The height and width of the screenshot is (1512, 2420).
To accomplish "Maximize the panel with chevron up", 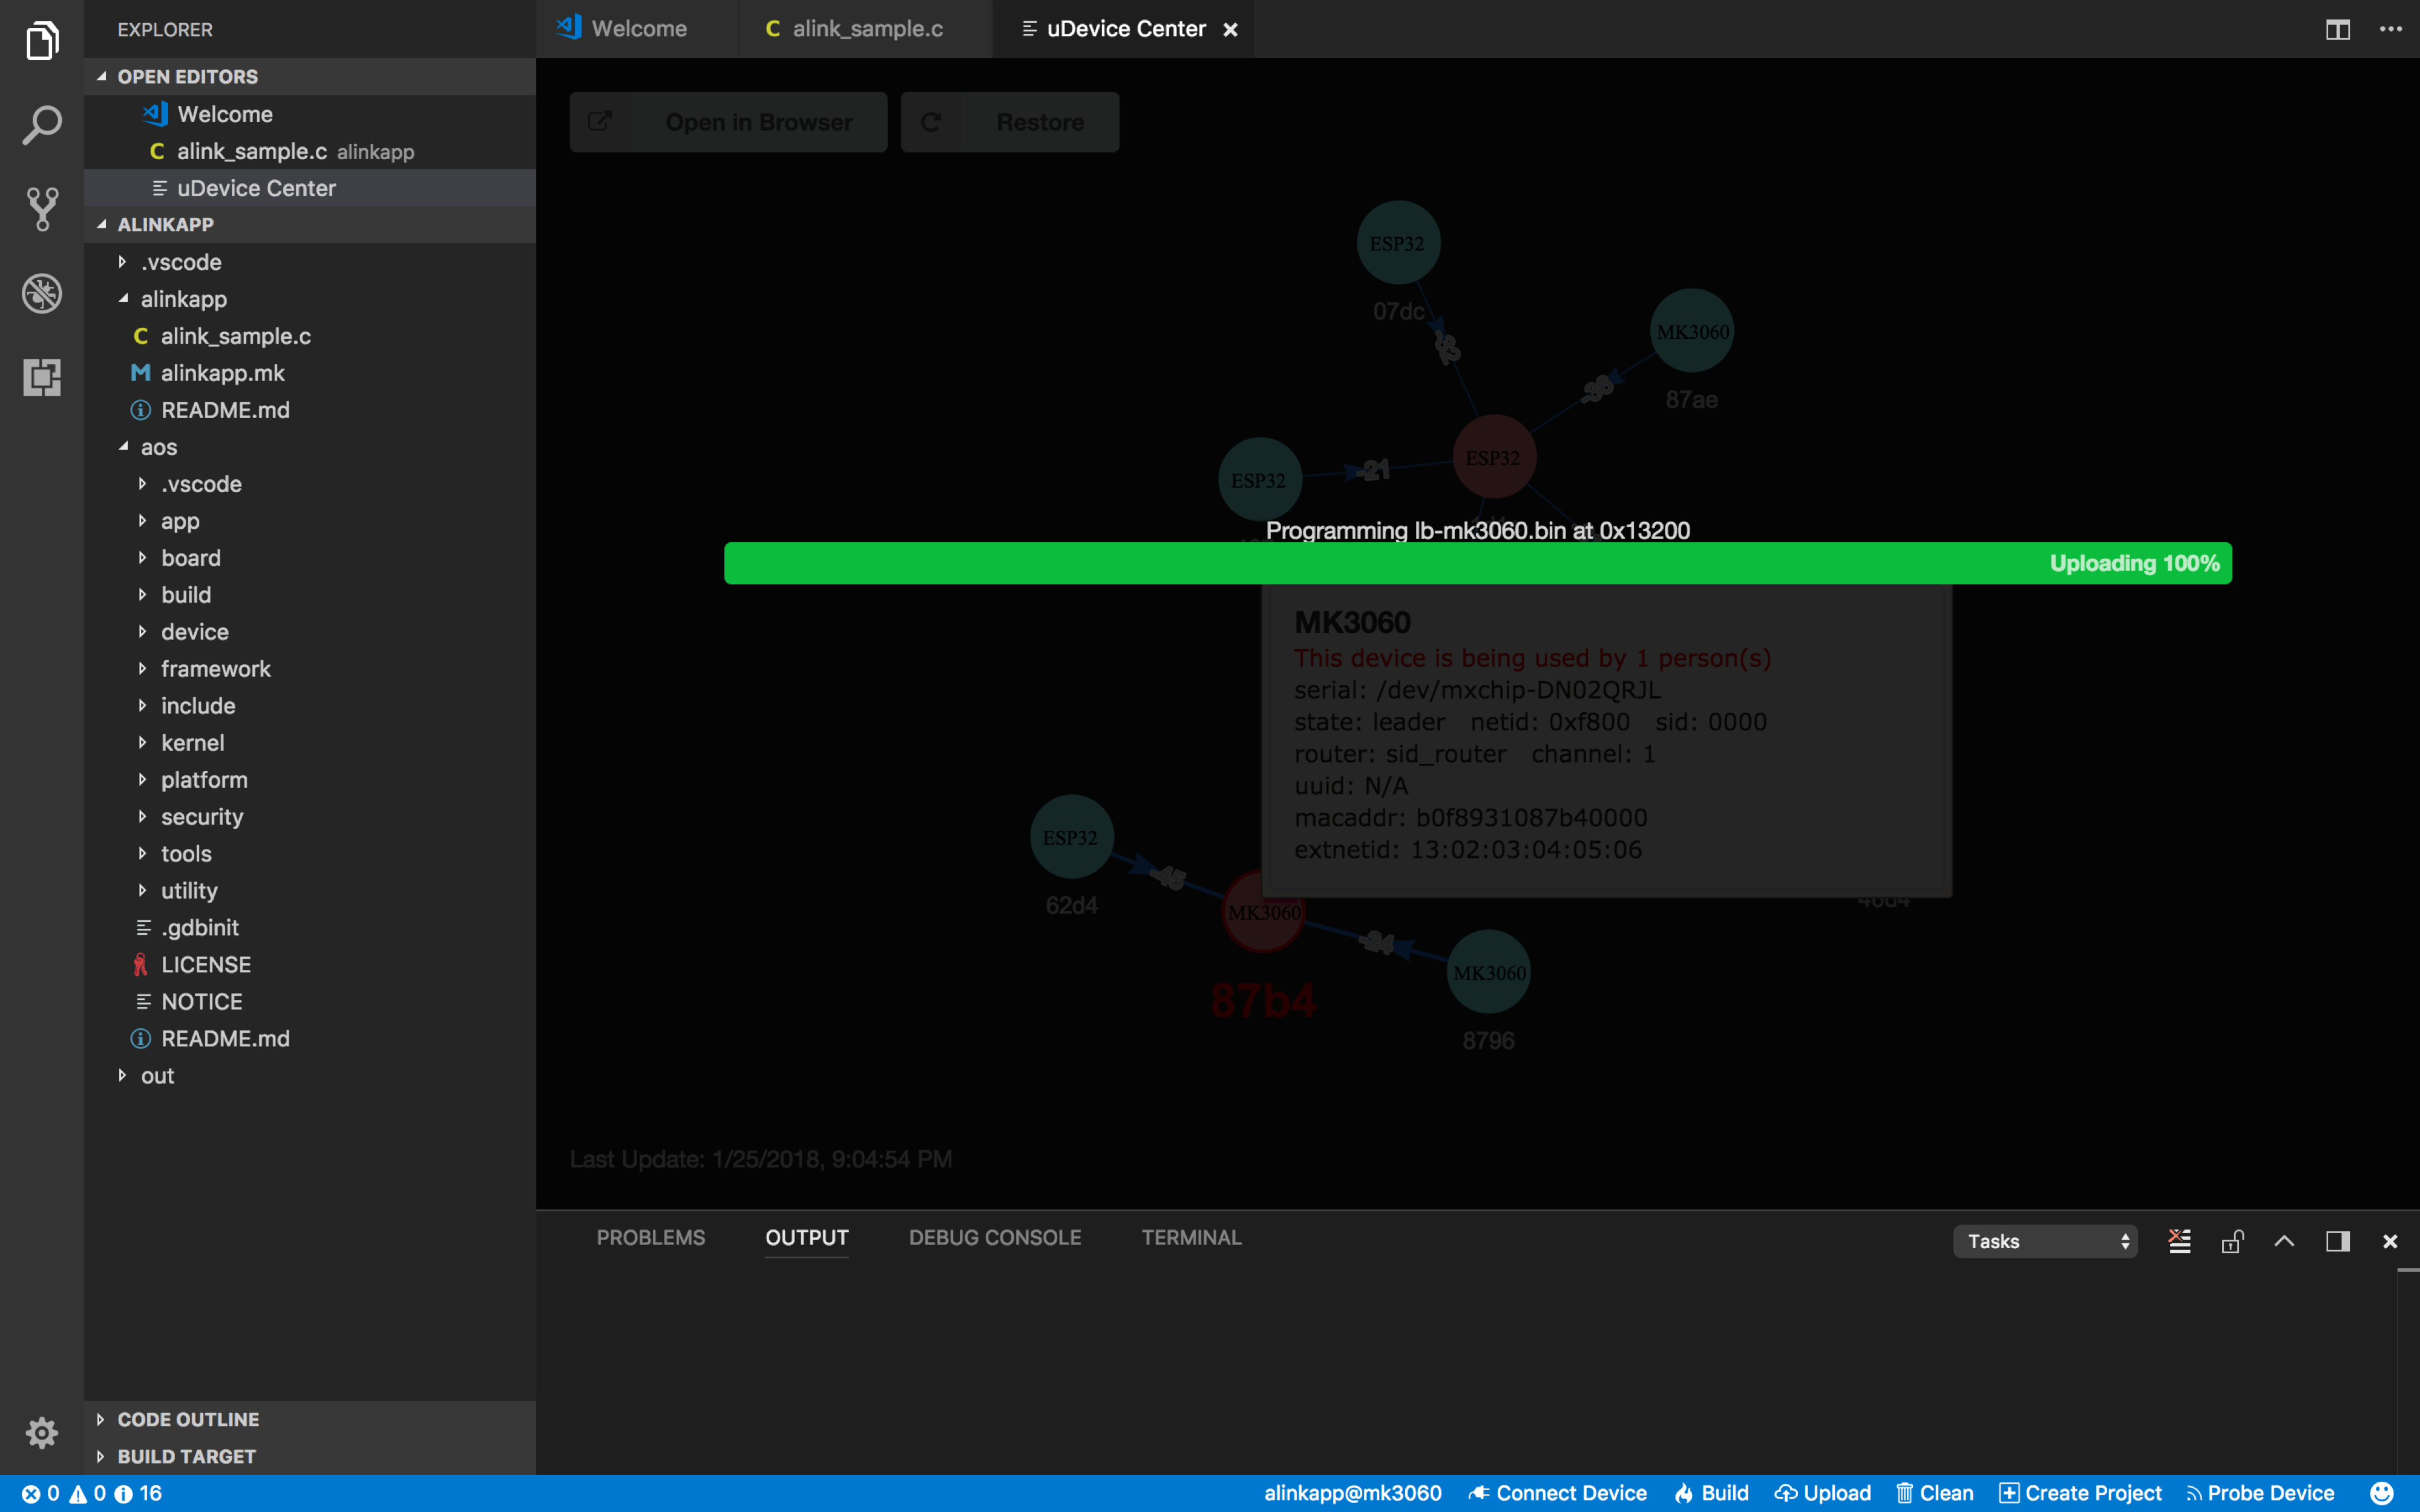I will 2284,1241.
